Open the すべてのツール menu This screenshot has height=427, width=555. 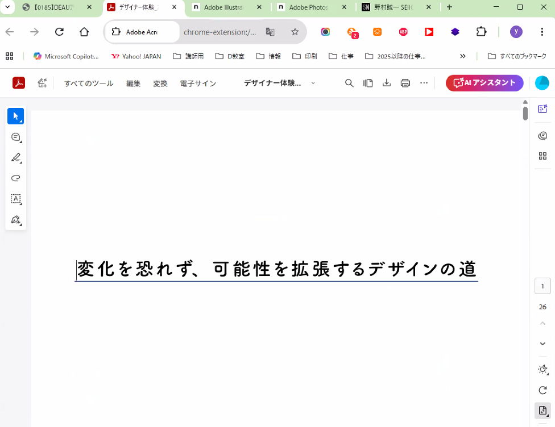pos(89,83)
